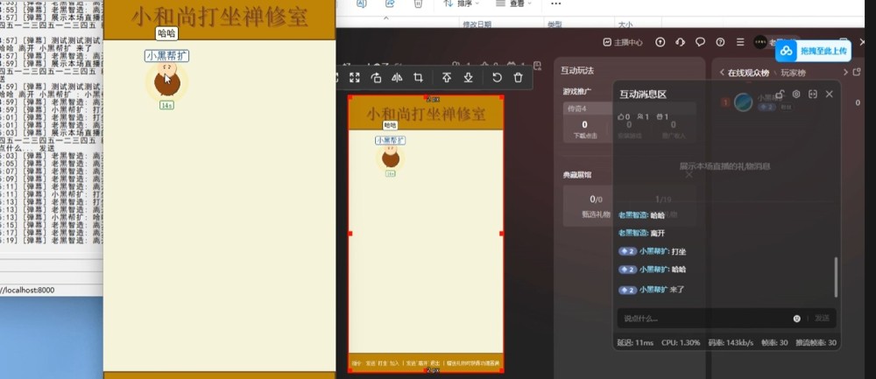Sort by 类型 column in file explorer

coord(555,24)
